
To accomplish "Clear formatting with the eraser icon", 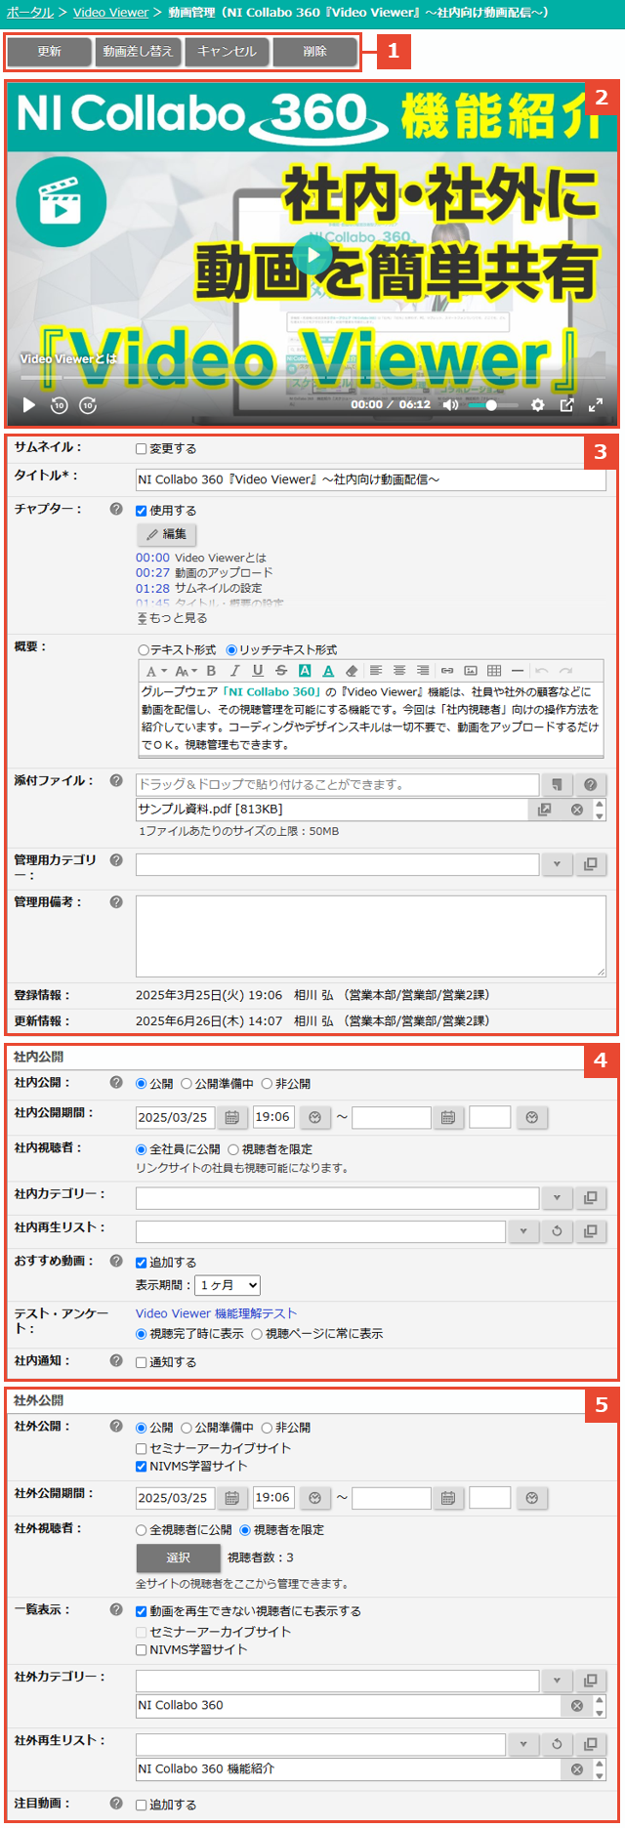I will [352, 671].
